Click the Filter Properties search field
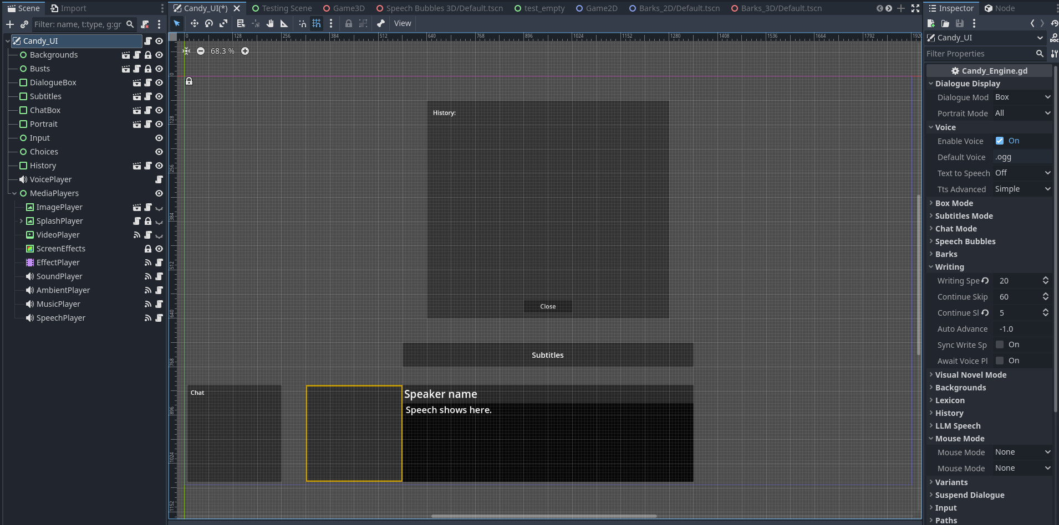This screenshot has width=1059, height=525. [979, 54]
